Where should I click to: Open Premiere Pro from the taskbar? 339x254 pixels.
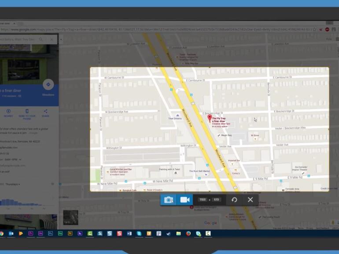tap(31, 233)
